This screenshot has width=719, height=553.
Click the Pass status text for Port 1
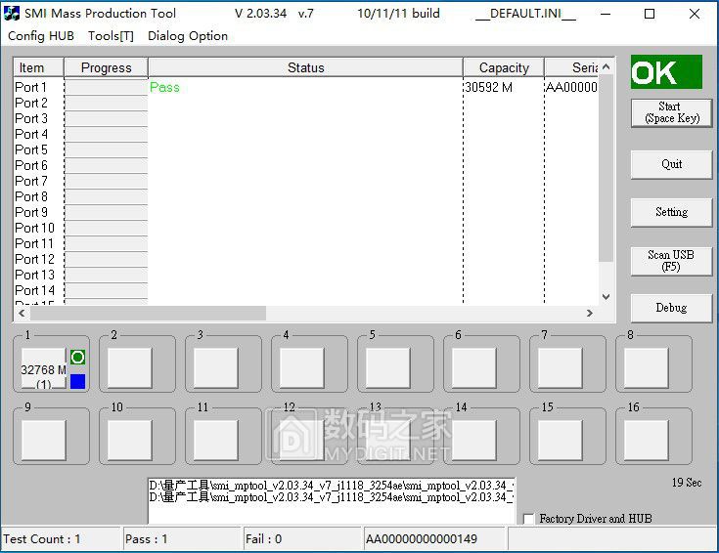(164, 87)
